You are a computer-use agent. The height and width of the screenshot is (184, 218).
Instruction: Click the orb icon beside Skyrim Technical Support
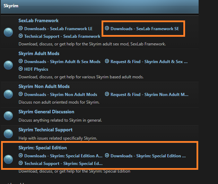[8, 134]
